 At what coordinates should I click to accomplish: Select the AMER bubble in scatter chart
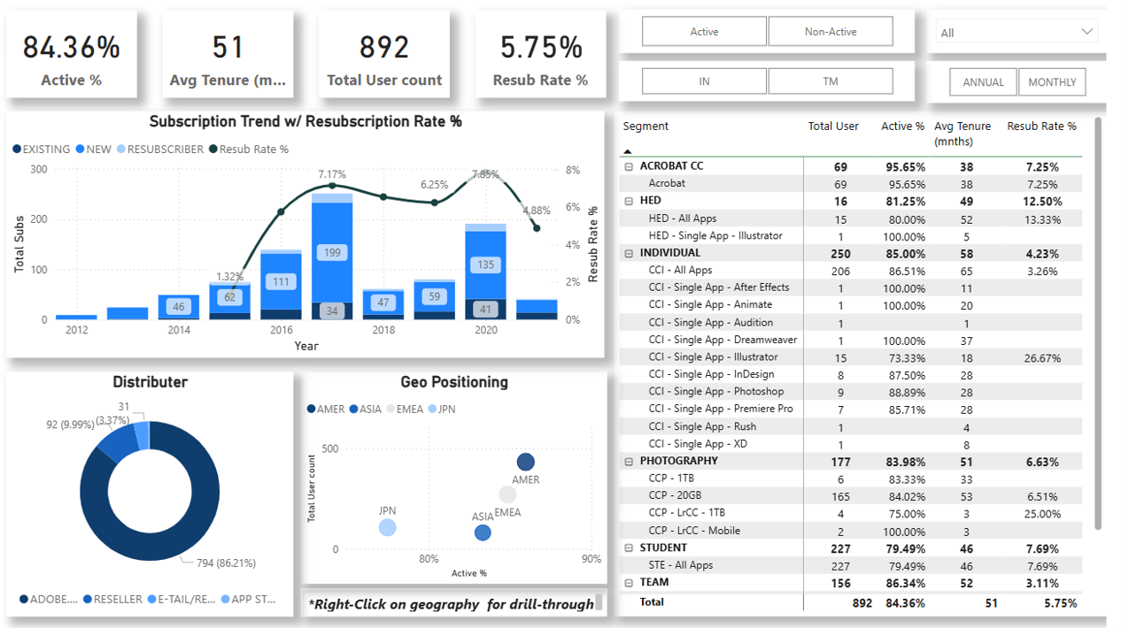tap(525, 462)
